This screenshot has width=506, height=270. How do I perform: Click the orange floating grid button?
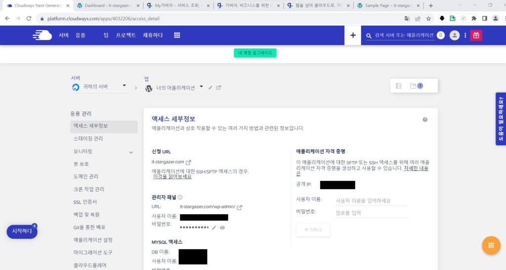(x=491, y=245)
